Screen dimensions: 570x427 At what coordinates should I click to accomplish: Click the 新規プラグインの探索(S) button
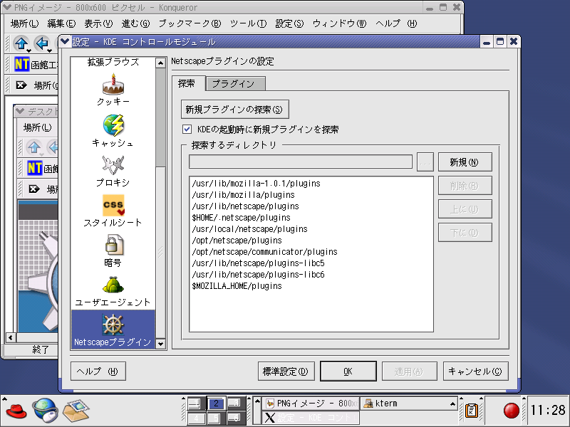pyautogui.click(x=235, y=110)
